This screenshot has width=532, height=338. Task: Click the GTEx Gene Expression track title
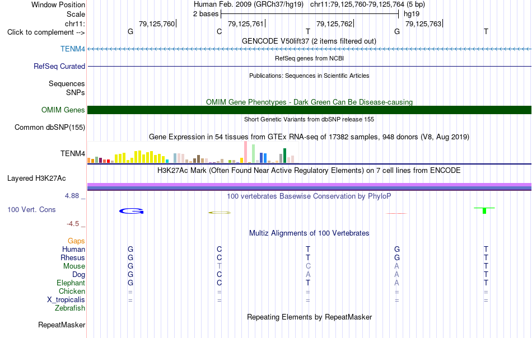click(x=309, y=137)
